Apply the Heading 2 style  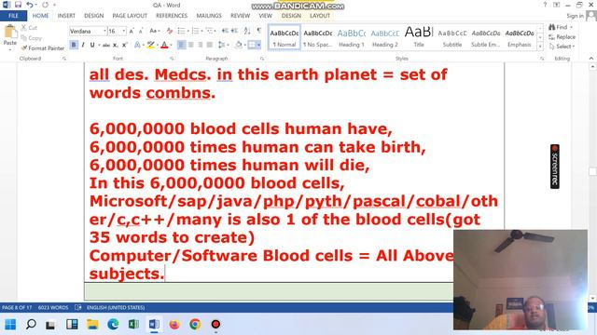coord(385,37)
